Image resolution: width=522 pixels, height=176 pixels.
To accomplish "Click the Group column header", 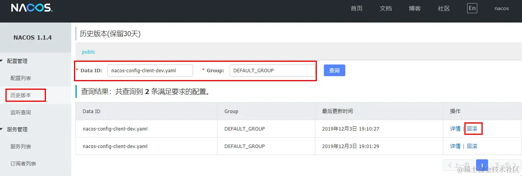I will pyautogui.click(x=266, y=111).
